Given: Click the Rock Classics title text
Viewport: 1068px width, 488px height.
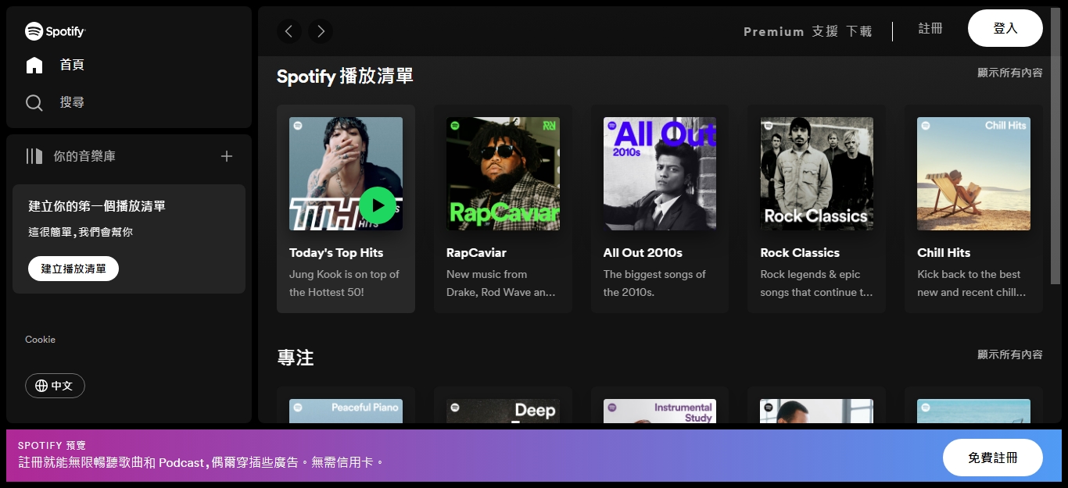Looking at the screenshot, I should pos(800,253).
